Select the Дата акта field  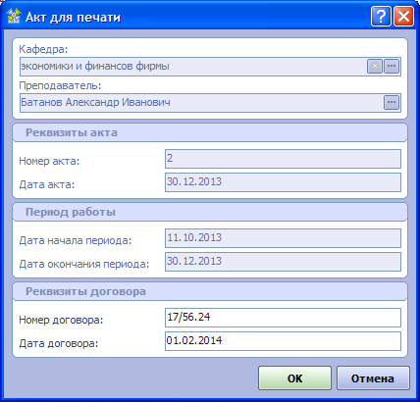coord(283,182)
